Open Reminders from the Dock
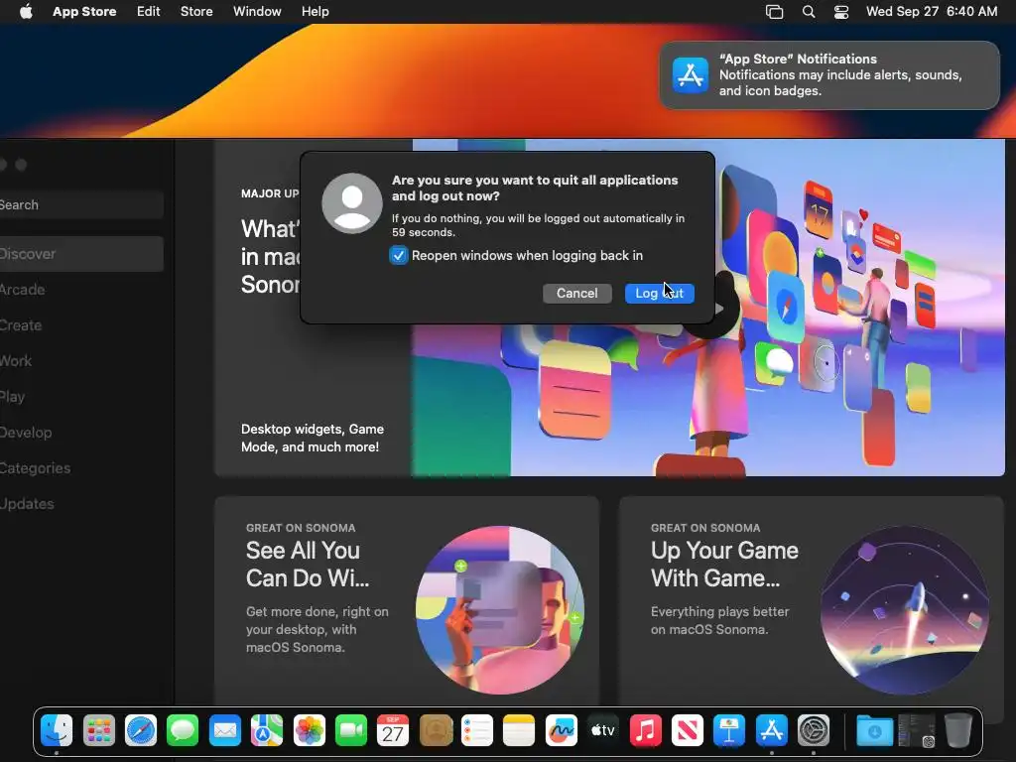This screenshot has width=1016, height=762. pos(477,731)
